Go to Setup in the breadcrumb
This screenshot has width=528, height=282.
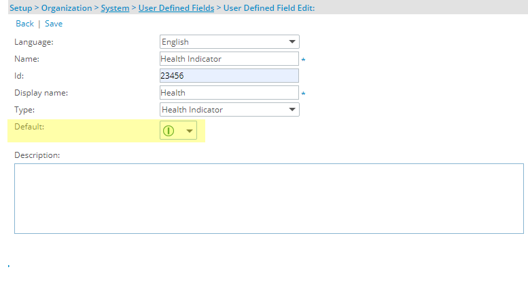click(21, 8)
